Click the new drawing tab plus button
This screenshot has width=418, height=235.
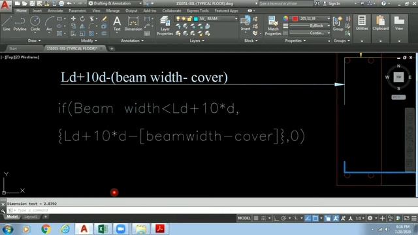tap(112, 48)
